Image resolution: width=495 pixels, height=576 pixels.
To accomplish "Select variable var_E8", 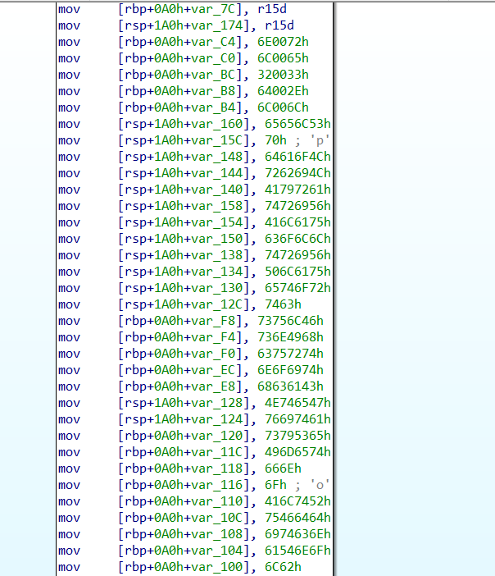I will (213, 386).
